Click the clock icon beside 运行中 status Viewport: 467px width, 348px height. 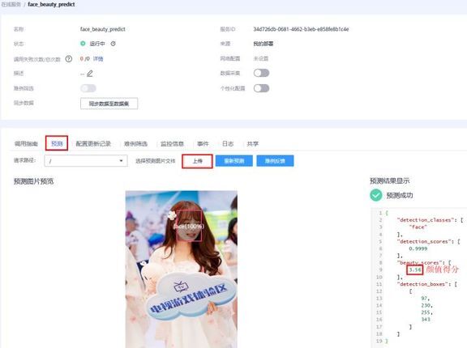[114, 44]
